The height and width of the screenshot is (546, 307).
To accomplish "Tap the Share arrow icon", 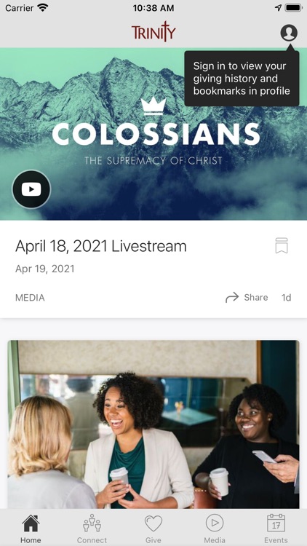I will tap(232, 297).
